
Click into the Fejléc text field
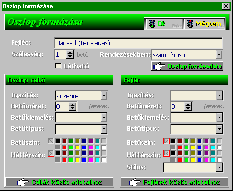coord(138,43)
